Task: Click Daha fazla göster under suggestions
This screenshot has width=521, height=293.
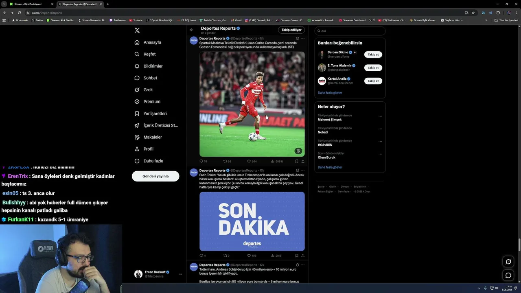Action: (330, 93)
